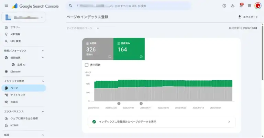Click the エクスポート button
This screenshot has width=264, height=138.
coord(248,17)
